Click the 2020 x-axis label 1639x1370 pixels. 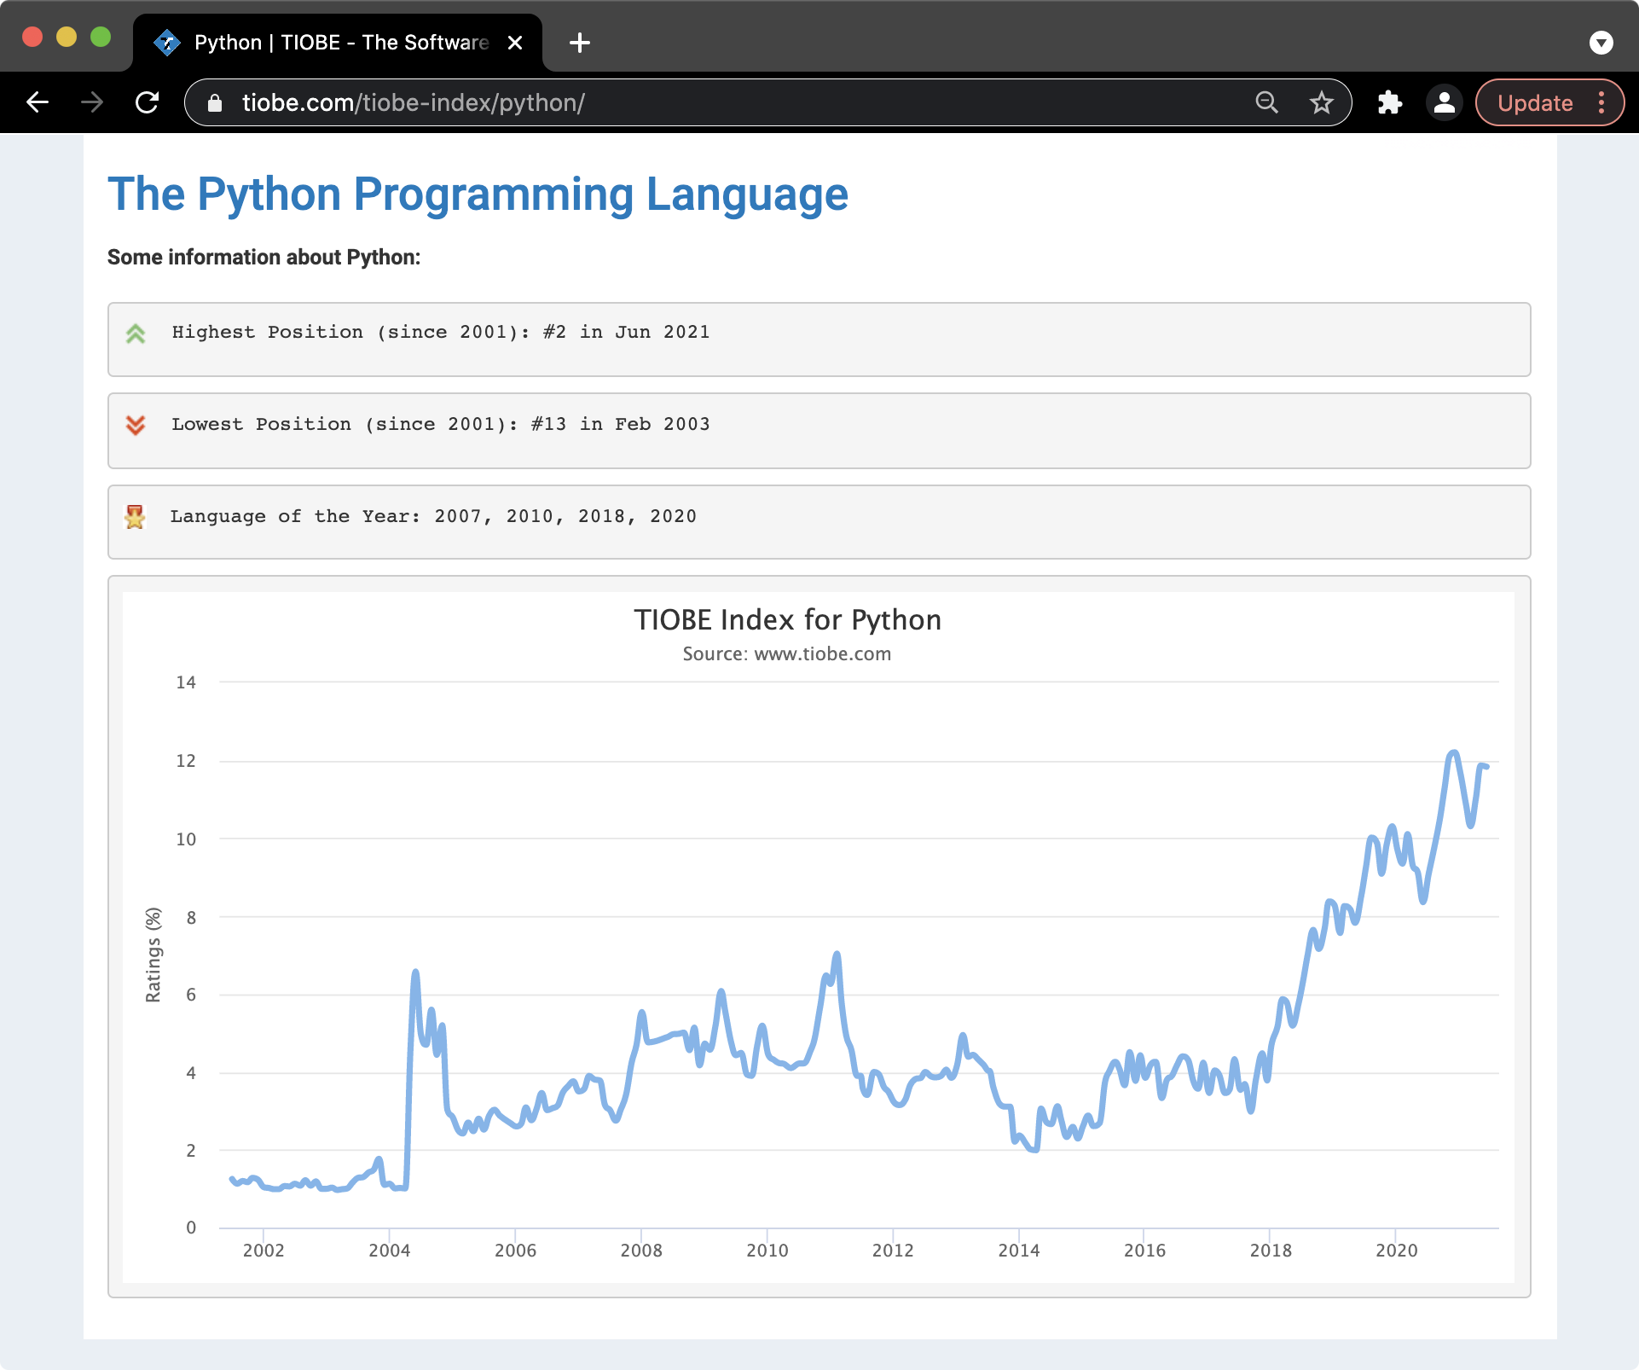click(x=1397, y=1251)
